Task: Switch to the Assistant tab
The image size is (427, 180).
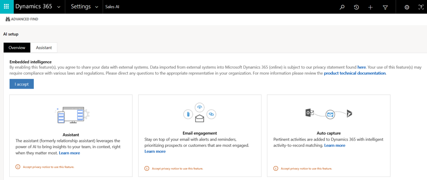Action: (44, 48)
